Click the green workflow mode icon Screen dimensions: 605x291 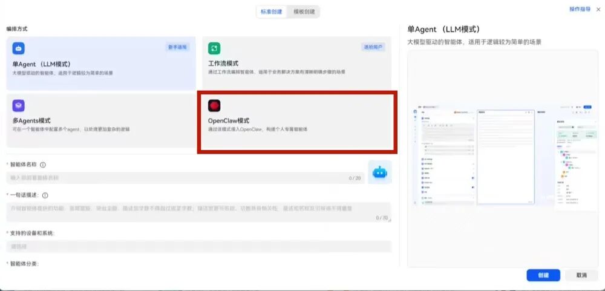pos(214,48)
